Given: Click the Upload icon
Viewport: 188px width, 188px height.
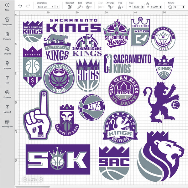Looking at the screenshot, I should (x=7, y=107).
